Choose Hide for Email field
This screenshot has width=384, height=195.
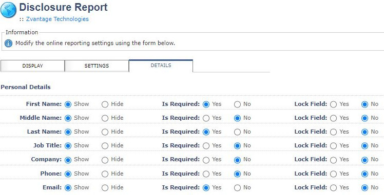(x=105, y=188)
